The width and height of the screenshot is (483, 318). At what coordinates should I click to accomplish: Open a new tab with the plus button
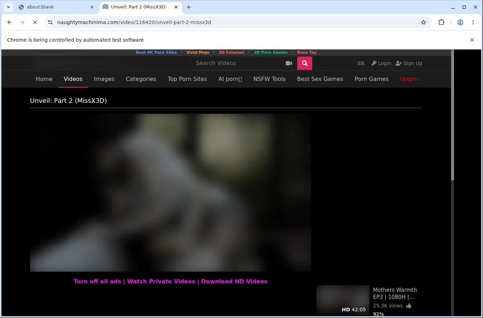189,7
